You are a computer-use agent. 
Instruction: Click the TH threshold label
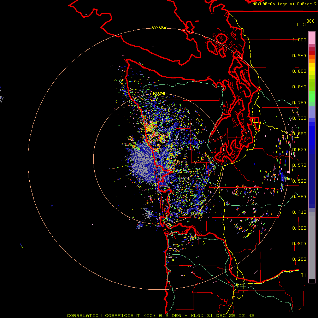click(x=304, y=275)
